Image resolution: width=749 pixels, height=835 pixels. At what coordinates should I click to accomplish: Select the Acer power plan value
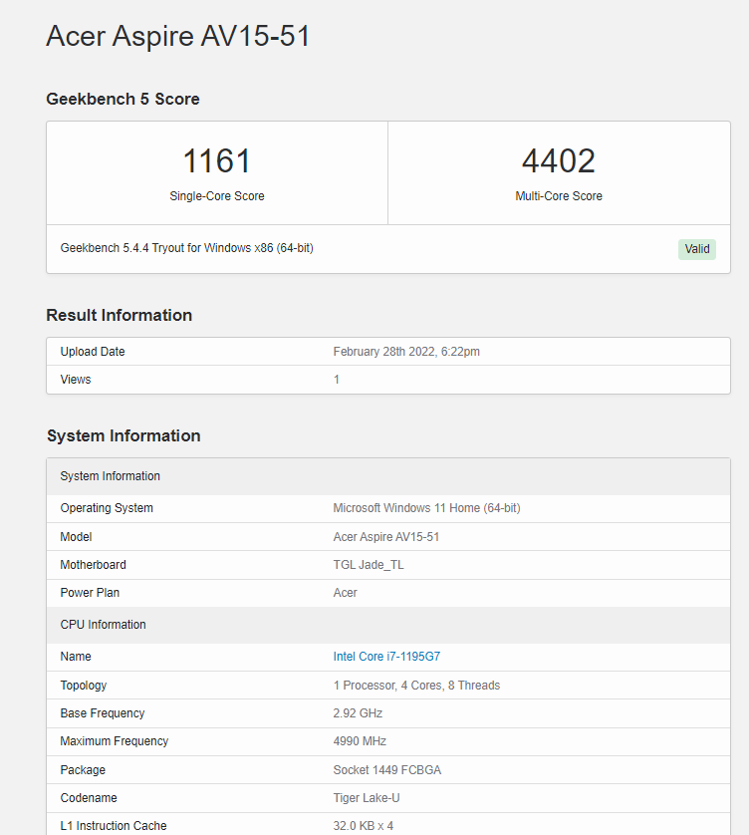click(x=345, y=593)
